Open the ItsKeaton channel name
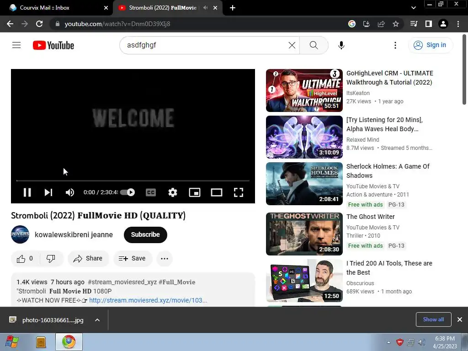This screenshot has width=468, height=351. (358, 93)
